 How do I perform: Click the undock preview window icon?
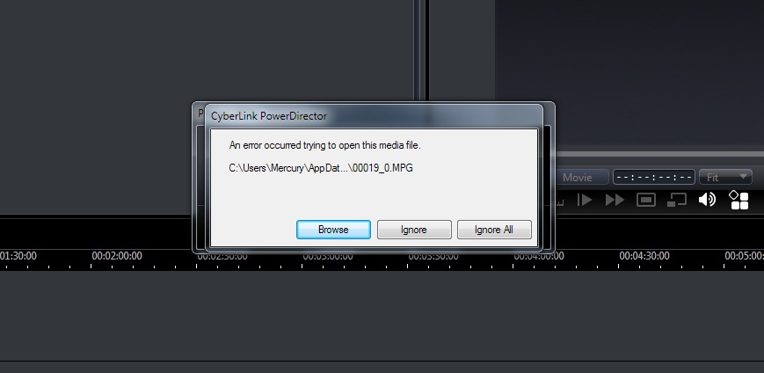tap(677, 200)
